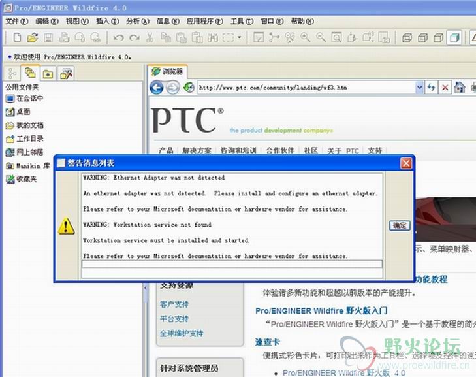476x377 pixels.
Task: Select 在会话中 folder entry
Action: tap(25, 99)
